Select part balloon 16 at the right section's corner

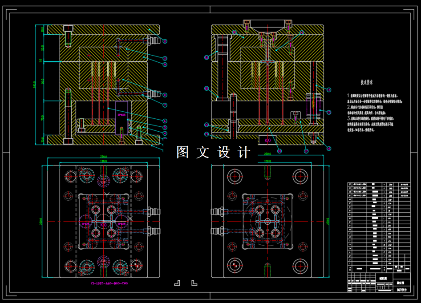coord(328,149)
